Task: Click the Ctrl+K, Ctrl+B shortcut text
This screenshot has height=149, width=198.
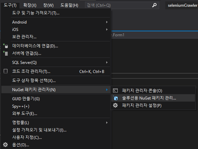Action: tap(92, 71)
